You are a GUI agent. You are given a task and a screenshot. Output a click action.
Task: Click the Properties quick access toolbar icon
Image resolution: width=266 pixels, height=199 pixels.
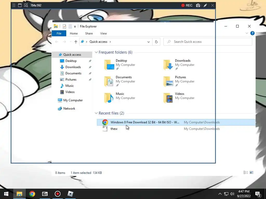pos(64,26)
